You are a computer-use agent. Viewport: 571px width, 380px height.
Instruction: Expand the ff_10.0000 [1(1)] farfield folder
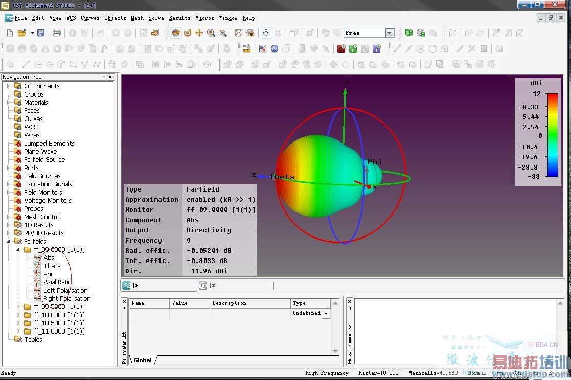[x=19, y=315]
